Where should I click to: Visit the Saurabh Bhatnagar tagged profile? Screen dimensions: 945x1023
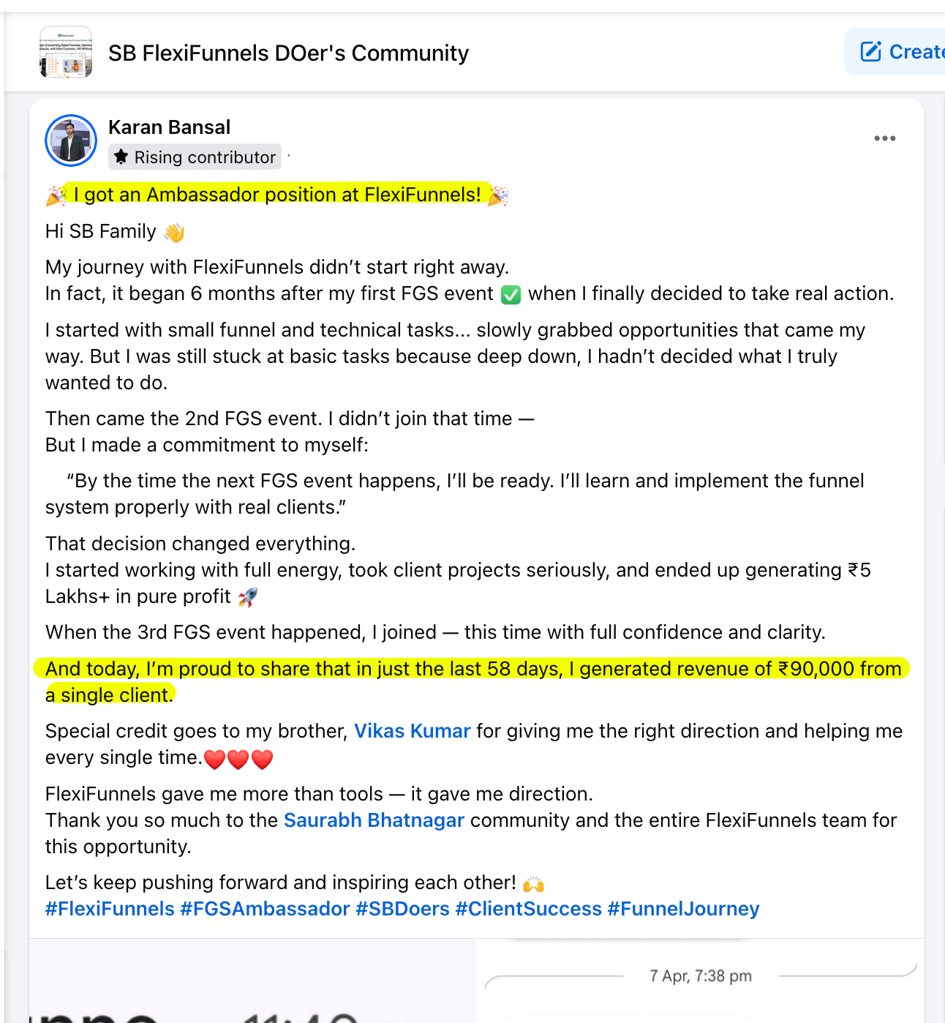click(x=374, y=820)
